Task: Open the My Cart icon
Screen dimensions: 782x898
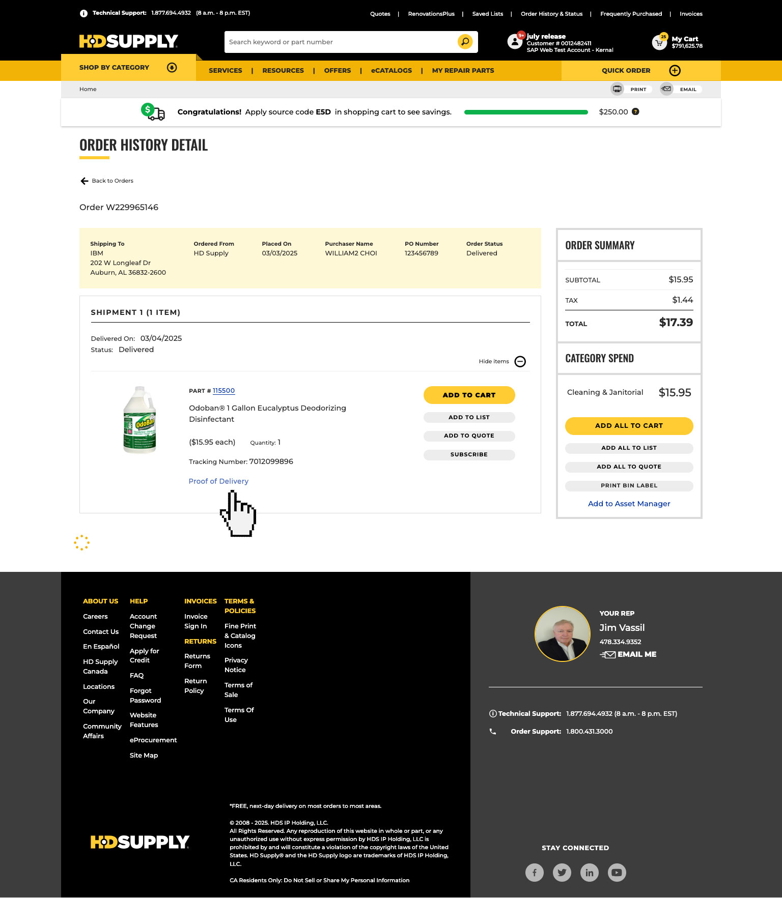Action: click(x=659, y=42)
